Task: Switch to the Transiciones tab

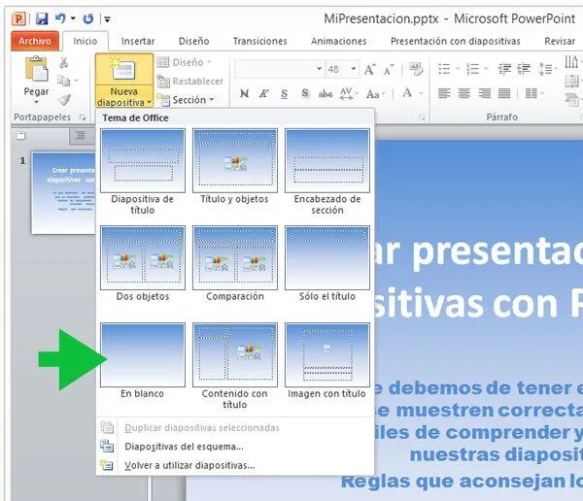Action: [x=259, y=41]
